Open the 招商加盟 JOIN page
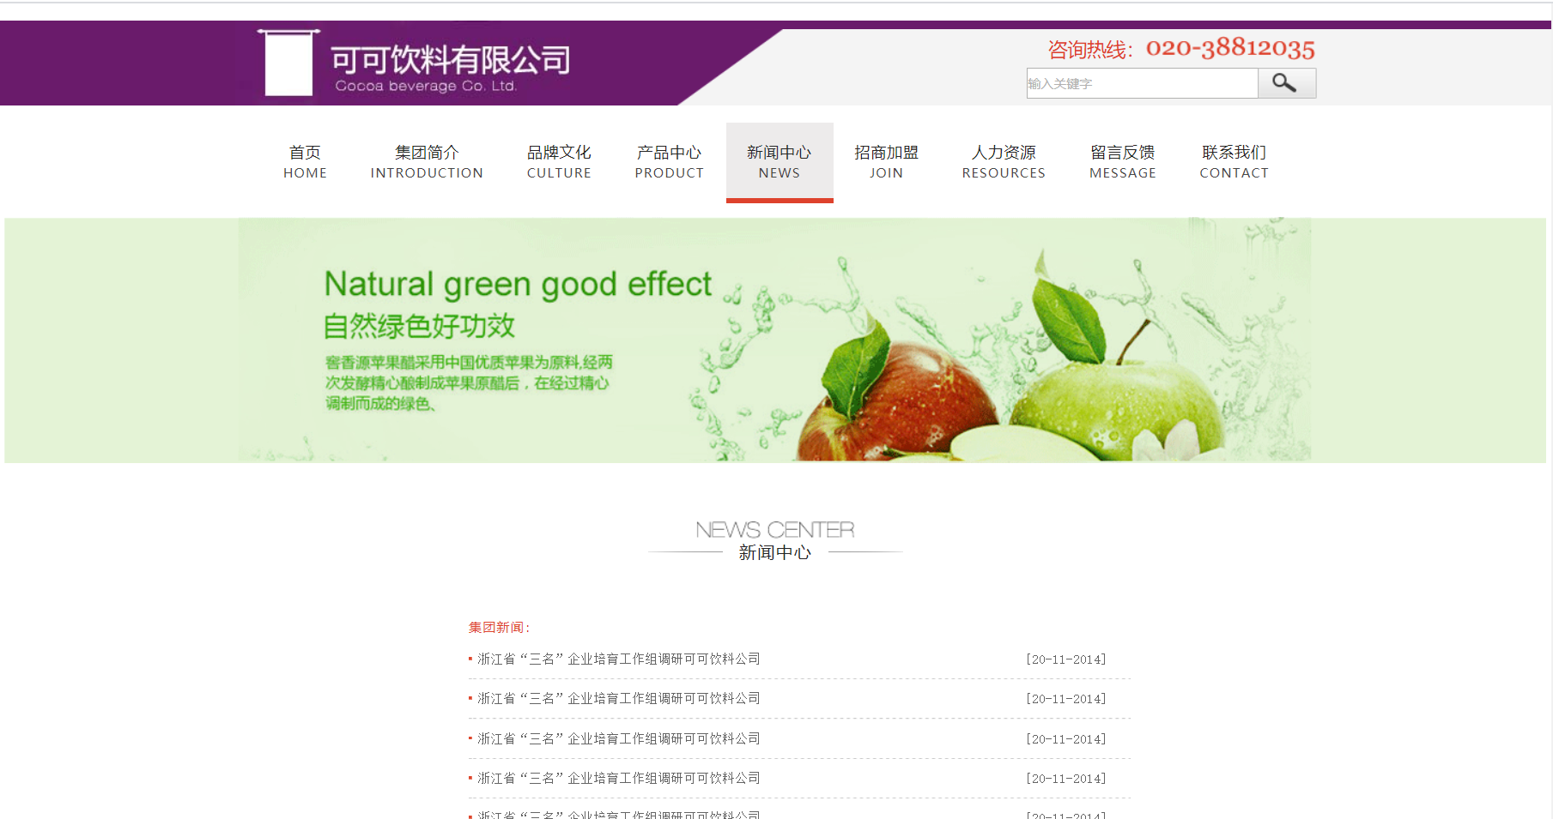The image size is (1553, 819). 886,162
